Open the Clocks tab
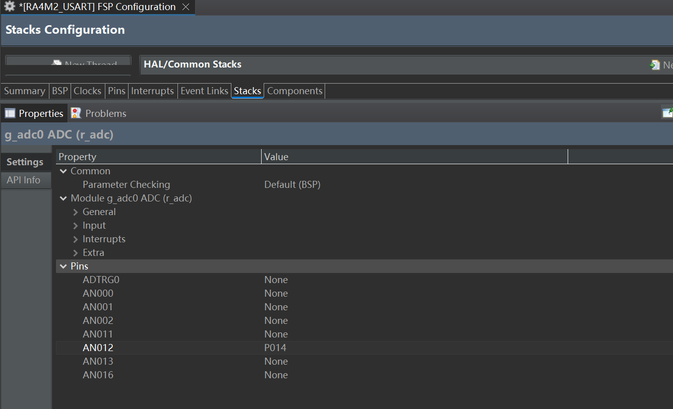Viewport: 673px width, 409px height. coord(88,91)
